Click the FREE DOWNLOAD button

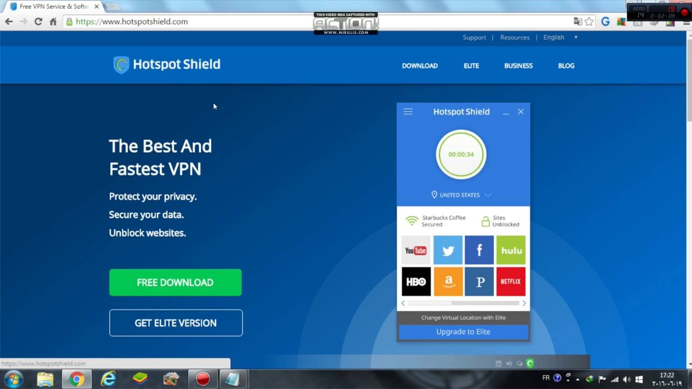pos(176,283)
